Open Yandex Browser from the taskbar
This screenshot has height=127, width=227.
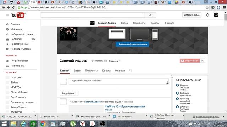83,124
